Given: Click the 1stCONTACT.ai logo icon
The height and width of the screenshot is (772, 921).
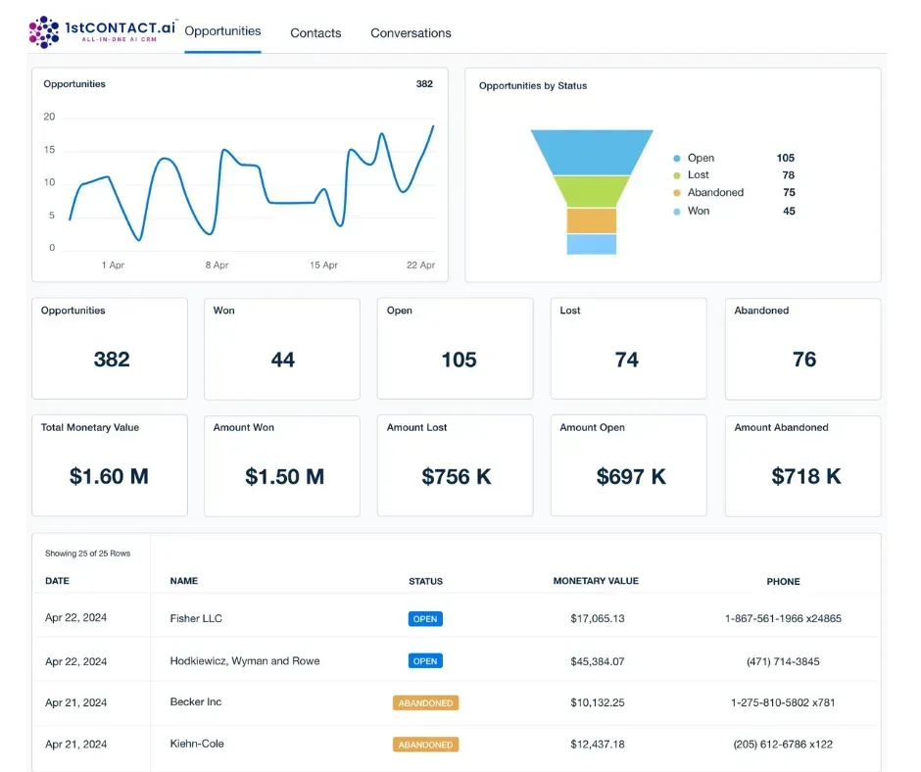Looking at the screenshot, I should click(x=44, y=31).
